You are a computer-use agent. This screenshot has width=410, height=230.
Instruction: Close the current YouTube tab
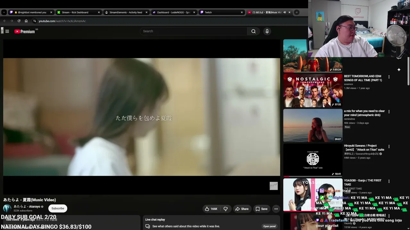point(289,12)
